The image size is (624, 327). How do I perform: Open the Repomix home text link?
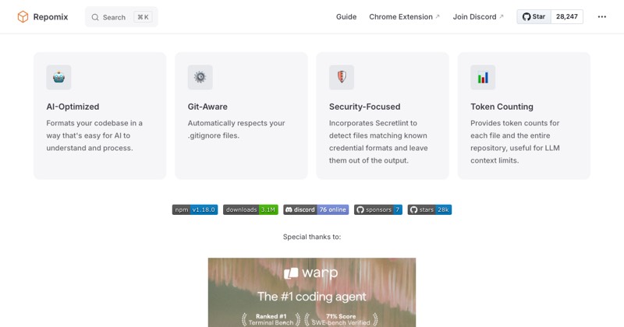pos(51,16)
